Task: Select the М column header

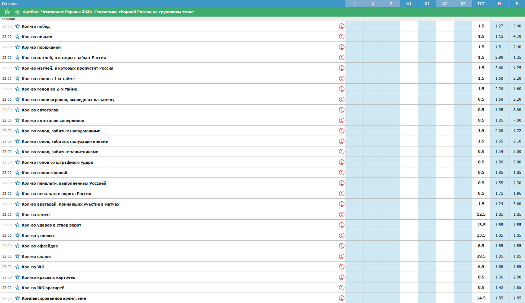Action: 499,4
